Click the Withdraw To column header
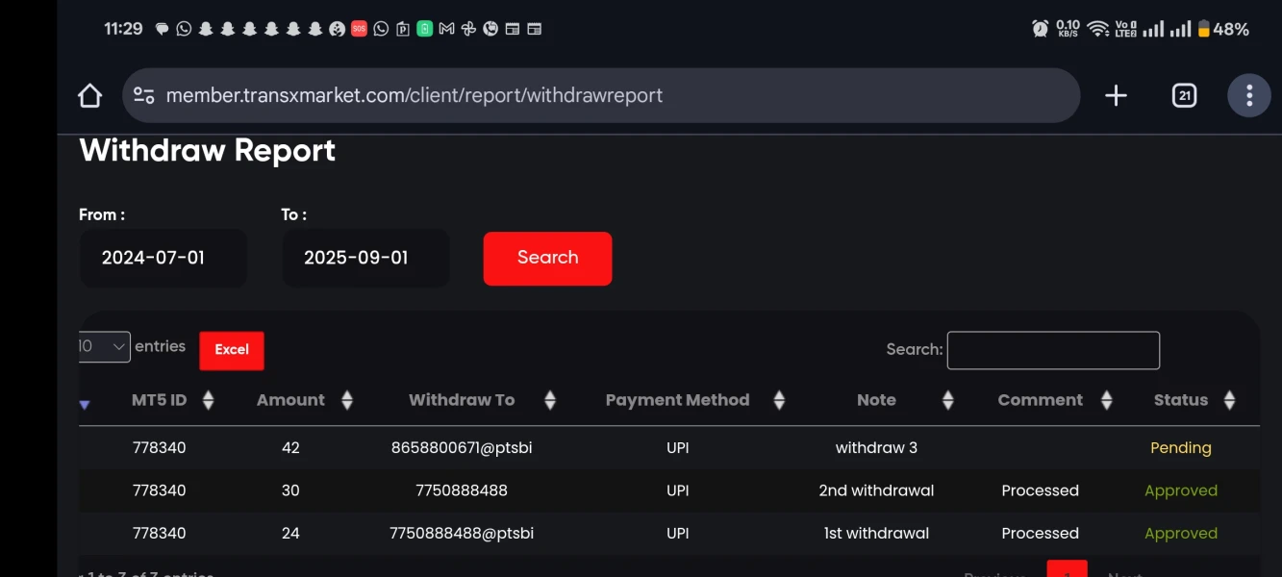 [x=462, y=400]
